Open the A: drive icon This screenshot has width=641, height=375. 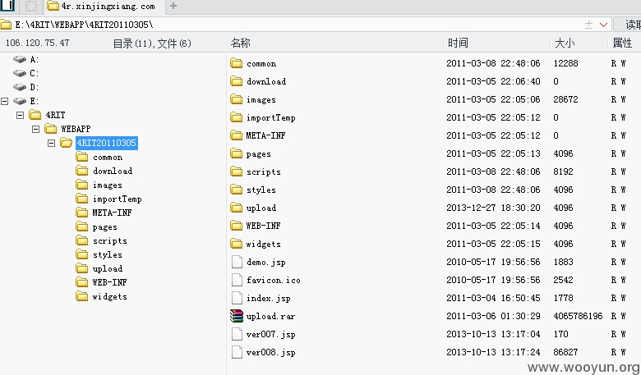(x=20, y=60)
